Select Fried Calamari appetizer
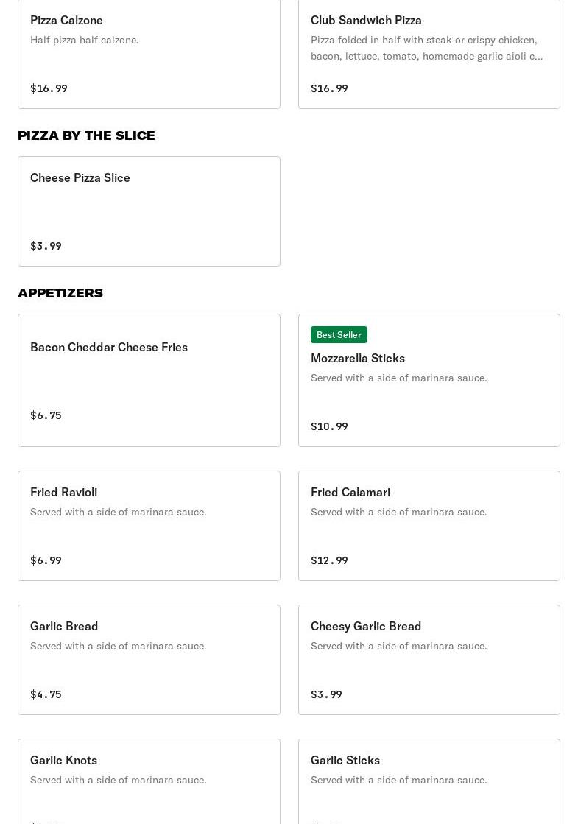The height and width of the screenshot is (824, 578). tap(429, 526)
